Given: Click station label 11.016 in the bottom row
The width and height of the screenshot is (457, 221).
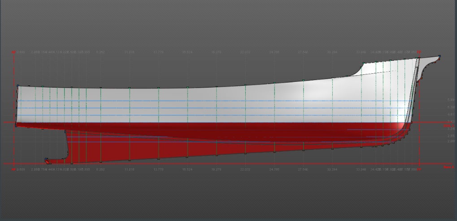Looking at the screenshot, I should (x=130, y=169).
